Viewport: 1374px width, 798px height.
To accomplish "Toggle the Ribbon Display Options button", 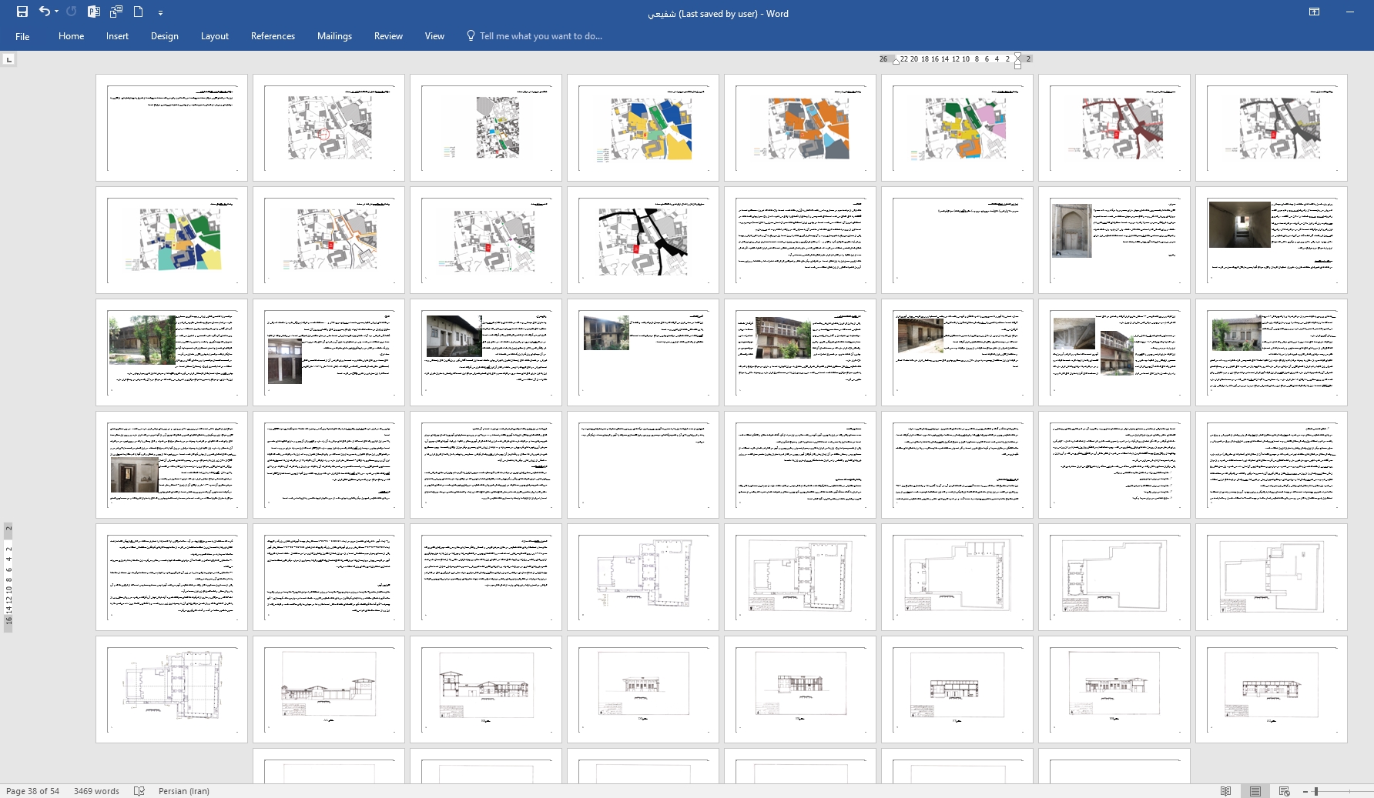I will click(x=1314, y=12).
